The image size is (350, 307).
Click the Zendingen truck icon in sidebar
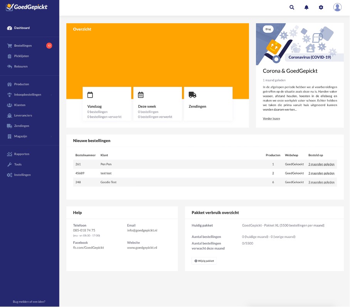click(9, 126)
